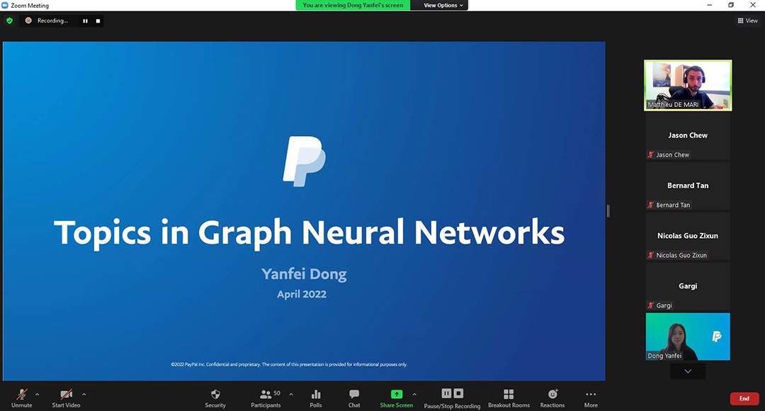Screen dimensions: 765x411
Task: Click the muted mic icon by Jason Chew
Action: tap(650, 154)
